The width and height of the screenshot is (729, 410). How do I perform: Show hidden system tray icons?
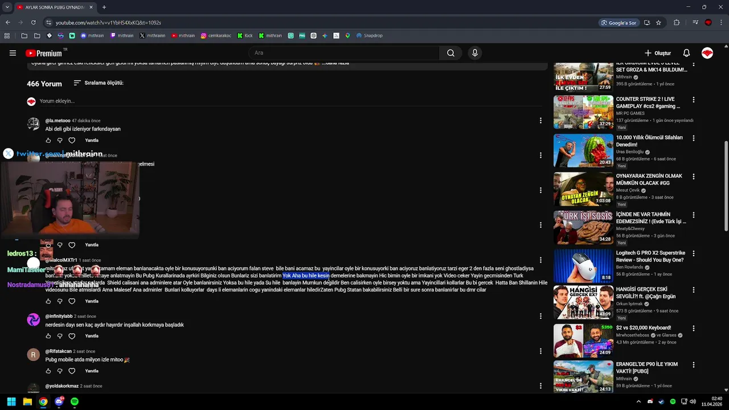pos(638,401)
